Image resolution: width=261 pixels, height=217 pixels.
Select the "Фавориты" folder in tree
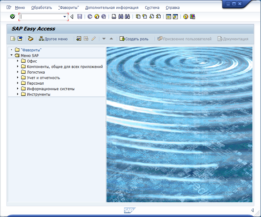coord(31,50)
